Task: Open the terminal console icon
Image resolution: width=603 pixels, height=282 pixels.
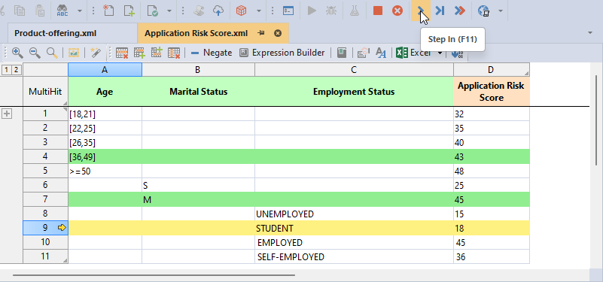Action: click(x=288, y=11)
